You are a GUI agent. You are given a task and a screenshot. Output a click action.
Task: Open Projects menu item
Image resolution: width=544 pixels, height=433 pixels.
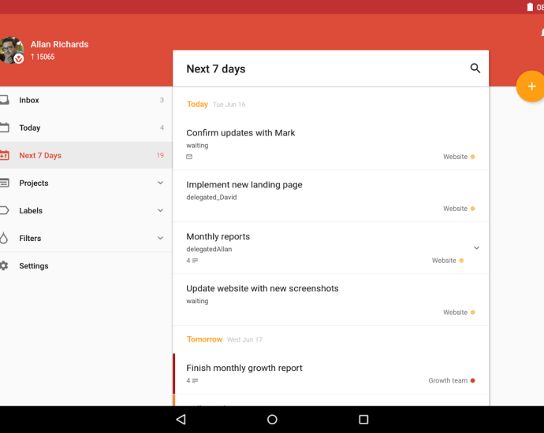86,183
